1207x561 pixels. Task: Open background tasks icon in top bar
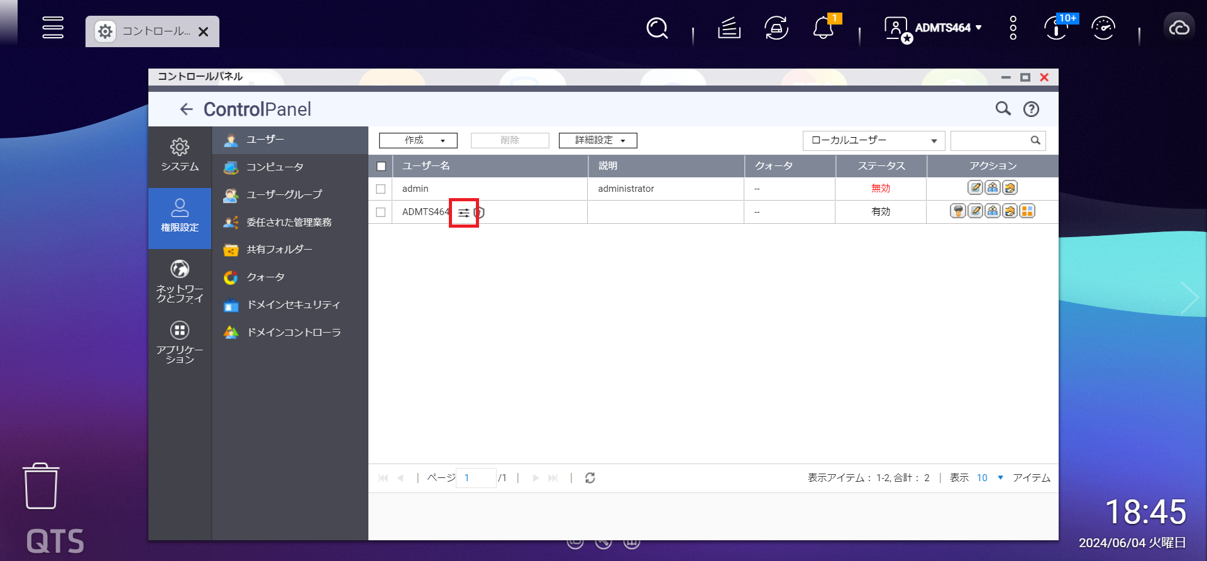pos(729,28)
